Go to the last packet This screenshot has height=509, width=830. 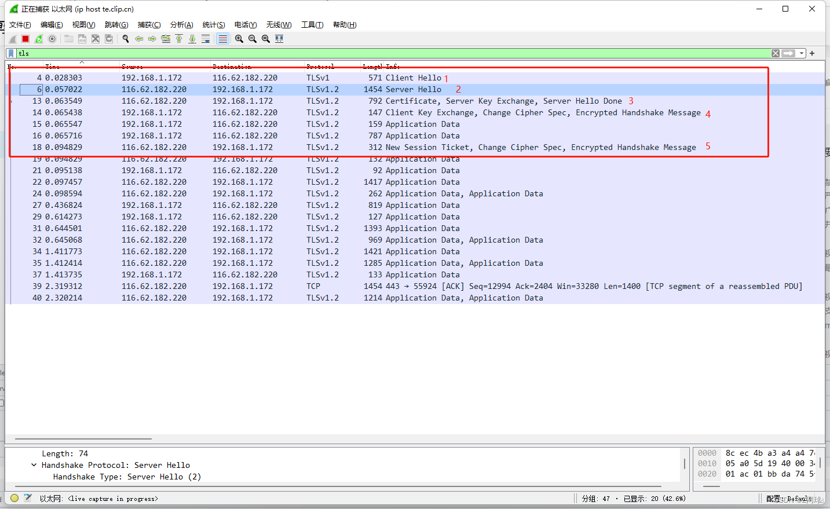click(192, 39)
